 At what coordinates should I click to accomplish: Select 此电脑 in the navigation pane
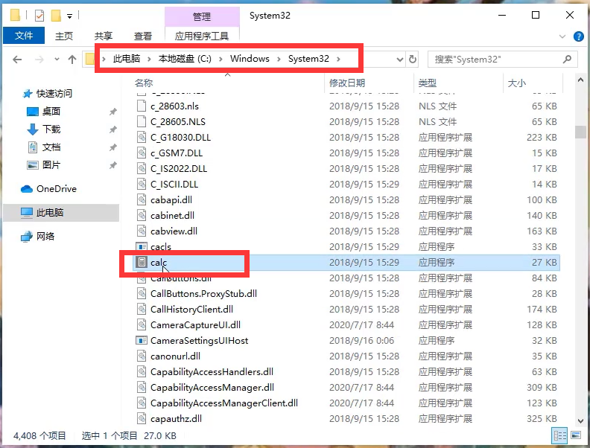tap(51, 213)
